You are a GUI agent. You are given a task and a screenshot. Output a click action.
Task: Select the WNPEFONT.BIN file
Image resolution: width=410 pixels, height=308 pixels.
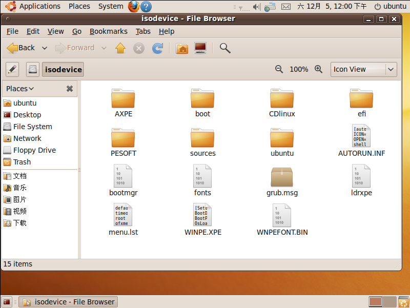pyautogui.click(x=282, y=220)
